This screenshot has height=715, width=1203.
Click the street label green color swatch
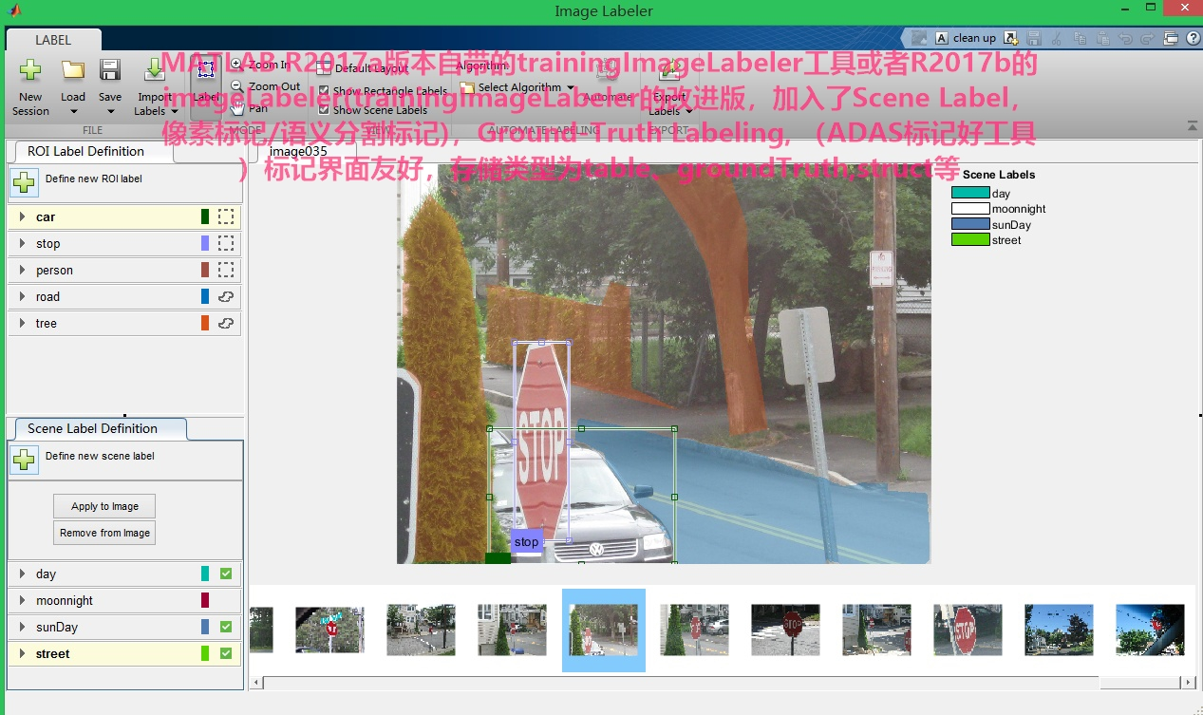click(205, 653)
